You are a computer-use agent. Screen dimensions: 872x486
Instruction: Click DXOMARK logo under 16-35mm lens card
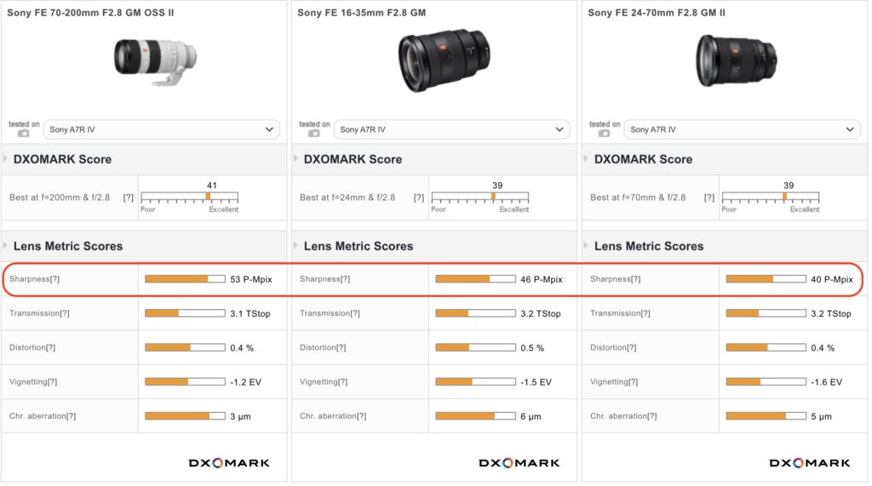click(x=519, y=463)
